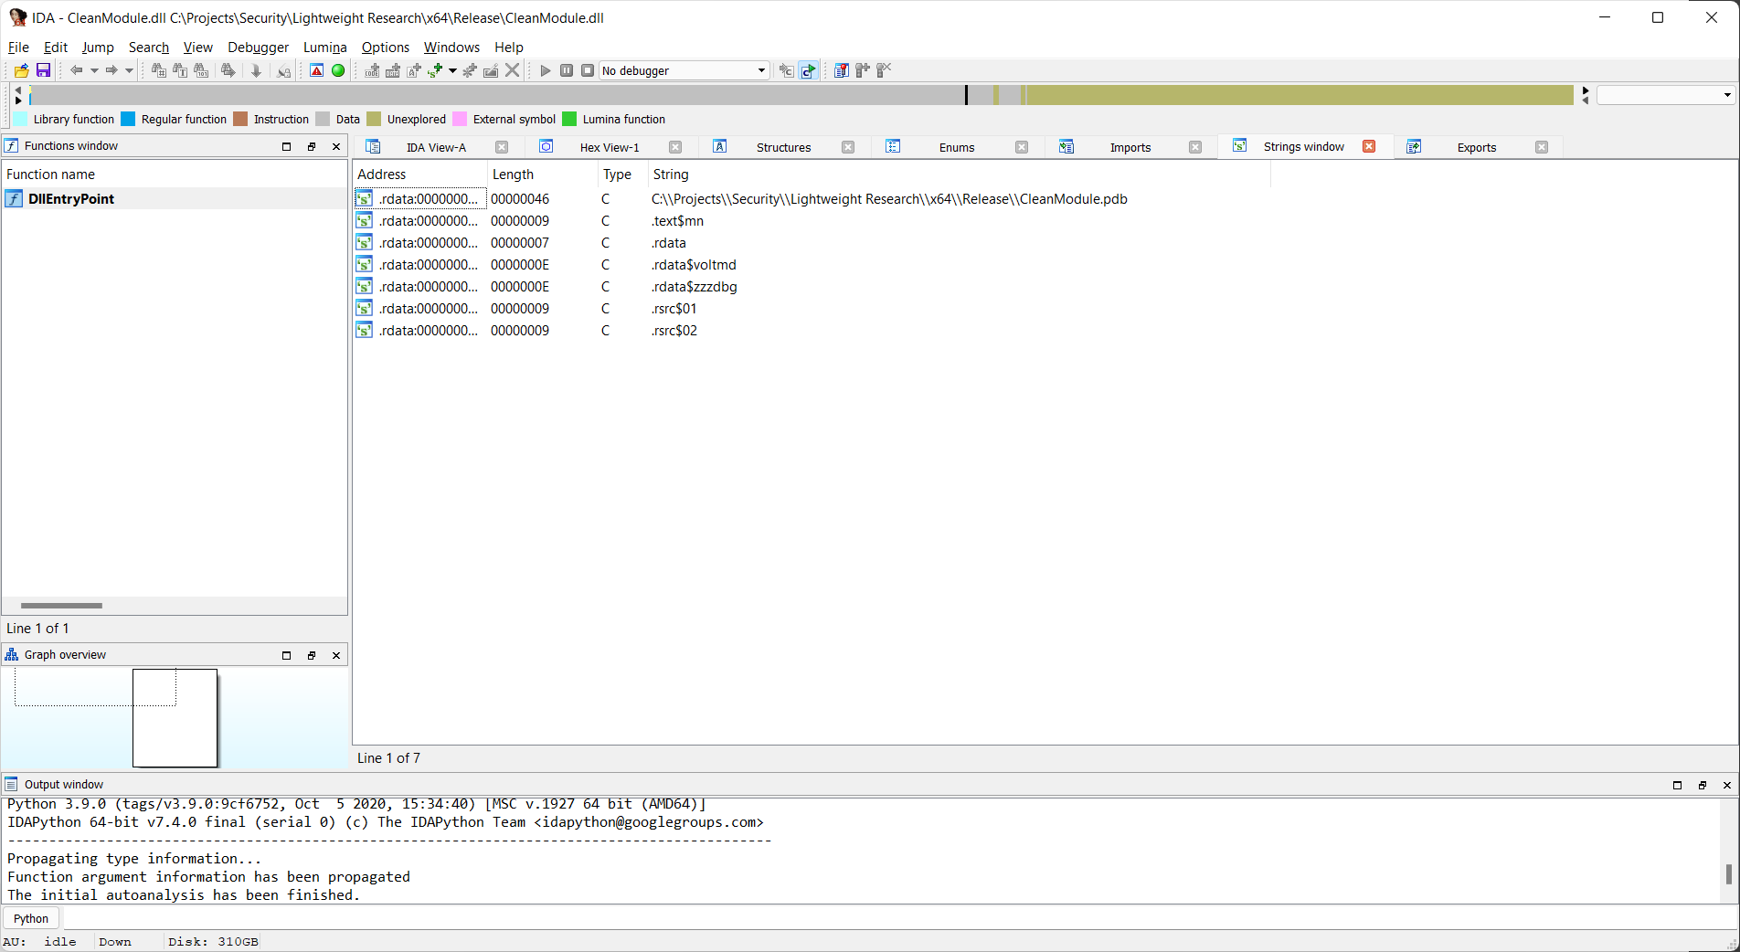Open the Lumina menu
The image size is (1740, 952).
325,48
